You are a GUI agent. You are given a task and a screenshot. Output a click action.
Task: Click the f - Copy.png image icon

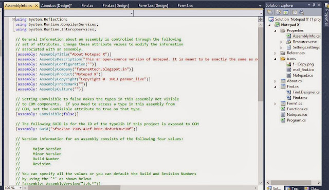coord(289,64)
